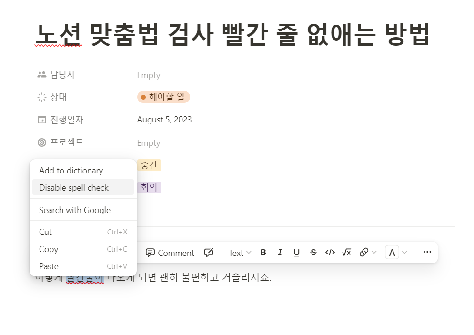Expand link options chevron
The height and width of the screenshot is (335, 474).
[374, 252]
